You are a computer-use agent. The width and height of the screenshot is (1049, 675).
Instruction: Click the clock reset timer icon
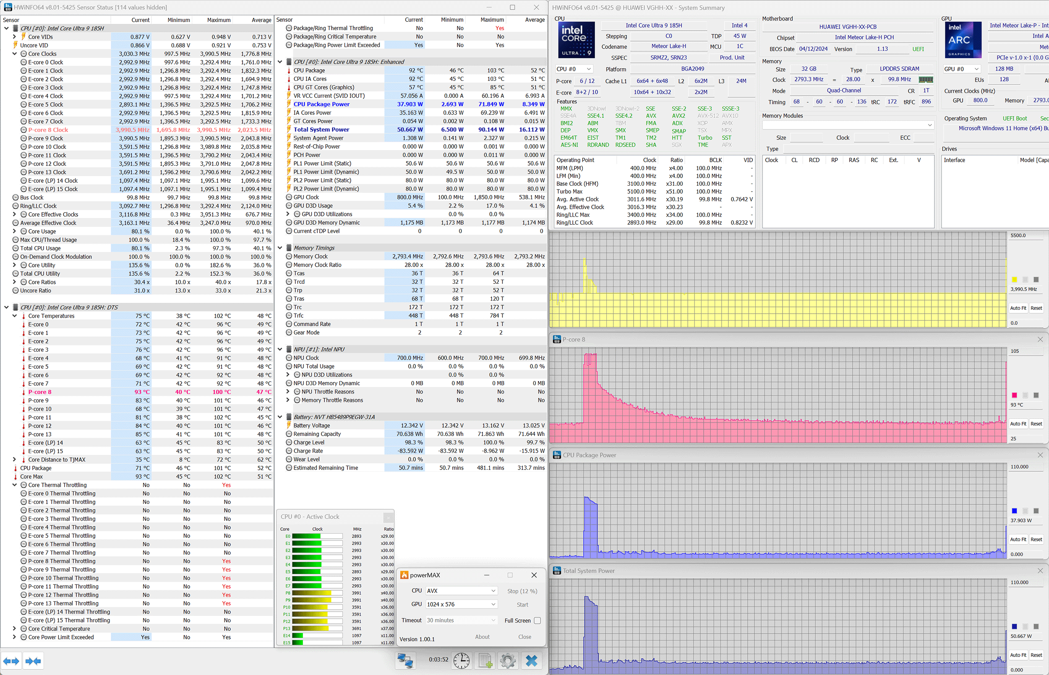461,661
